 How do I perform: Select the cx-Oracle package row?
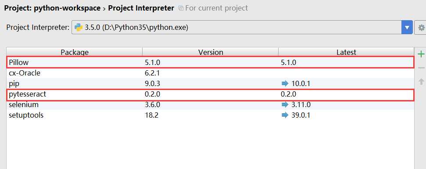pyautogui.click(x=210, y=73)
